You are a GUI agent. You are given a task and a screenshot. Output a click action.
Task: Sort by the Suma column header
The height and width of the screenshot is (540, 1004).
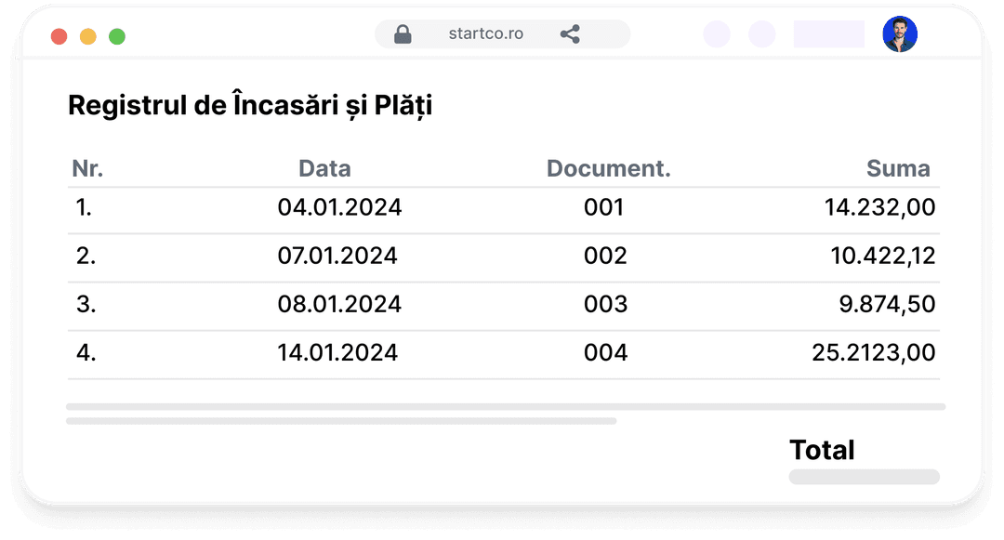point(898,168)
